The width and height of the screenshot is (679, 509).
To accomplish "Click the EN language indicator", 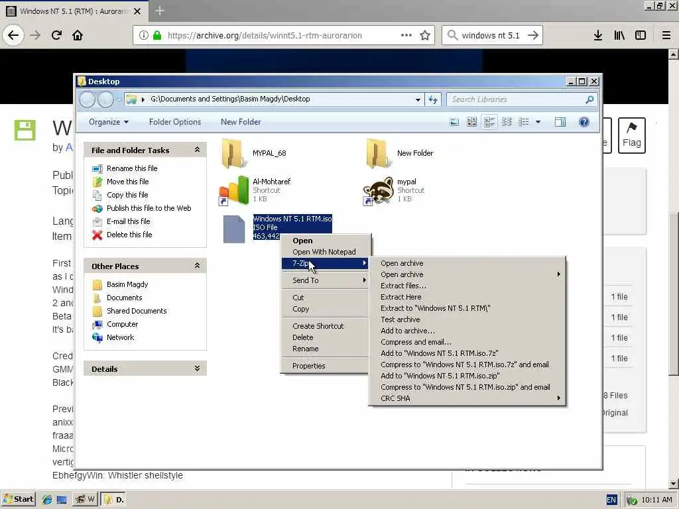I will [611, 500].
